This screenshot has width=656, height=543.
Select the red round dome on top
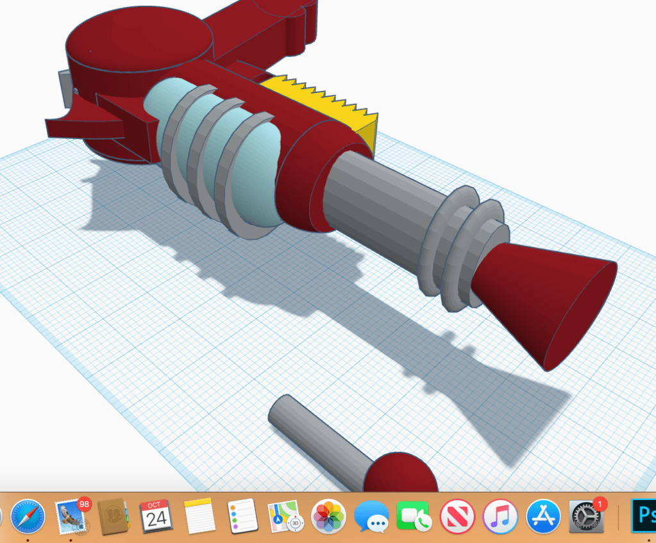click(138, 40)
